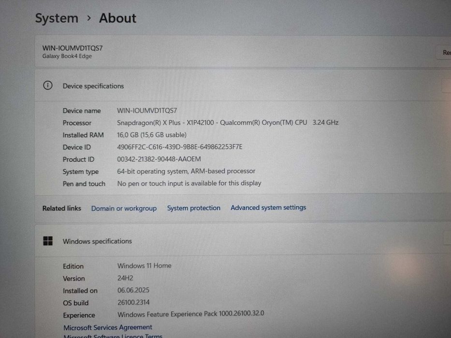This screenshot has height=338, width=451.
Task: Select No pen or touch input text
Action: (189, 183)
